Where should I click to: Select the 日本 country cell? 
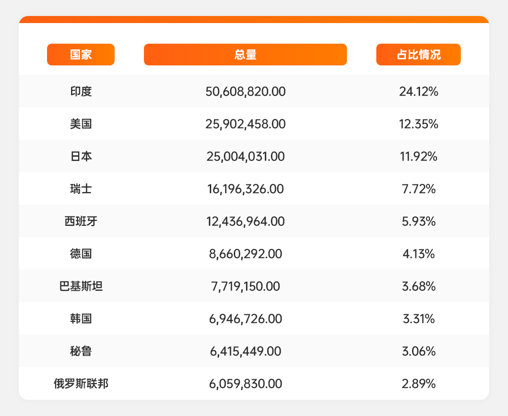click(80, 156)
